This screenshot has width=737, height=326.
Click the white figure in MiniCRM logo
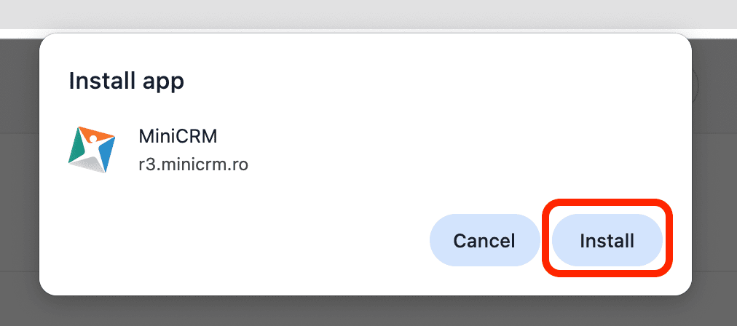pyautogui.click(x=93, y=148)
